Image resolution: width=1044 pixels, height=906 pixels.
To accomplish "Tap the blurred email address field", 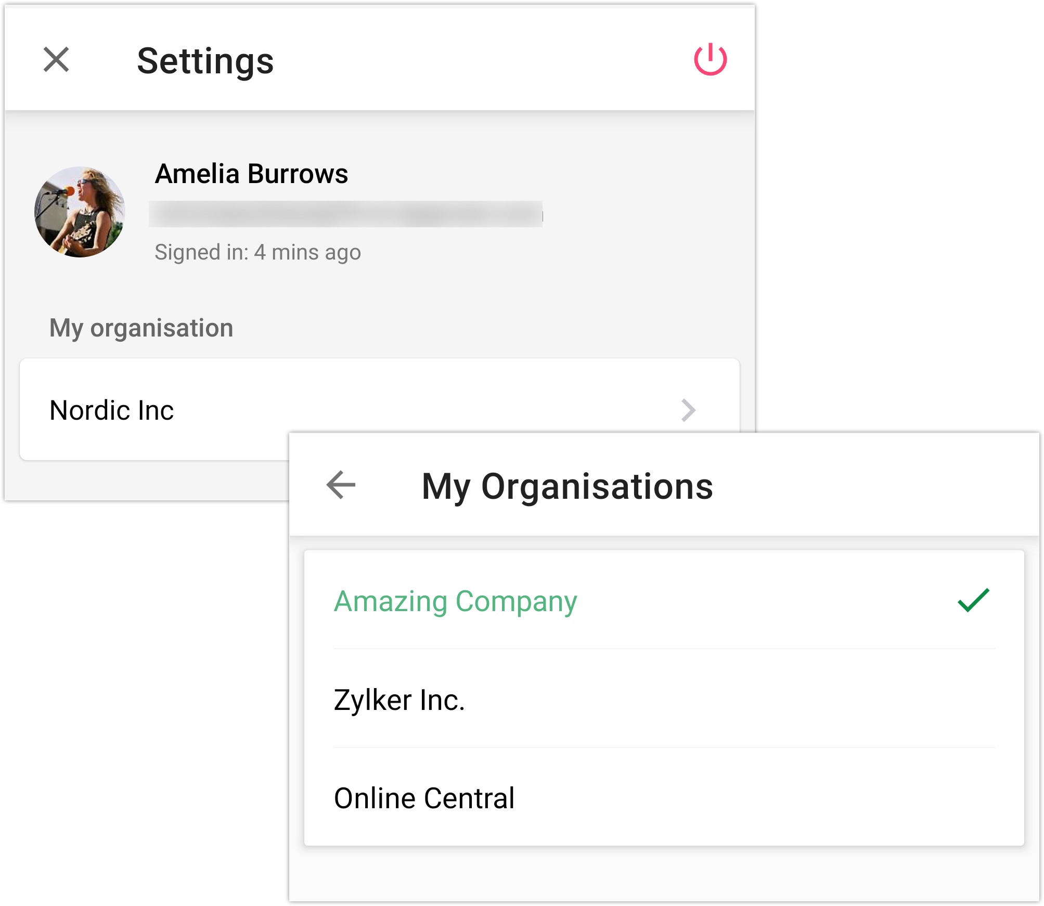I will pos(345,214).
